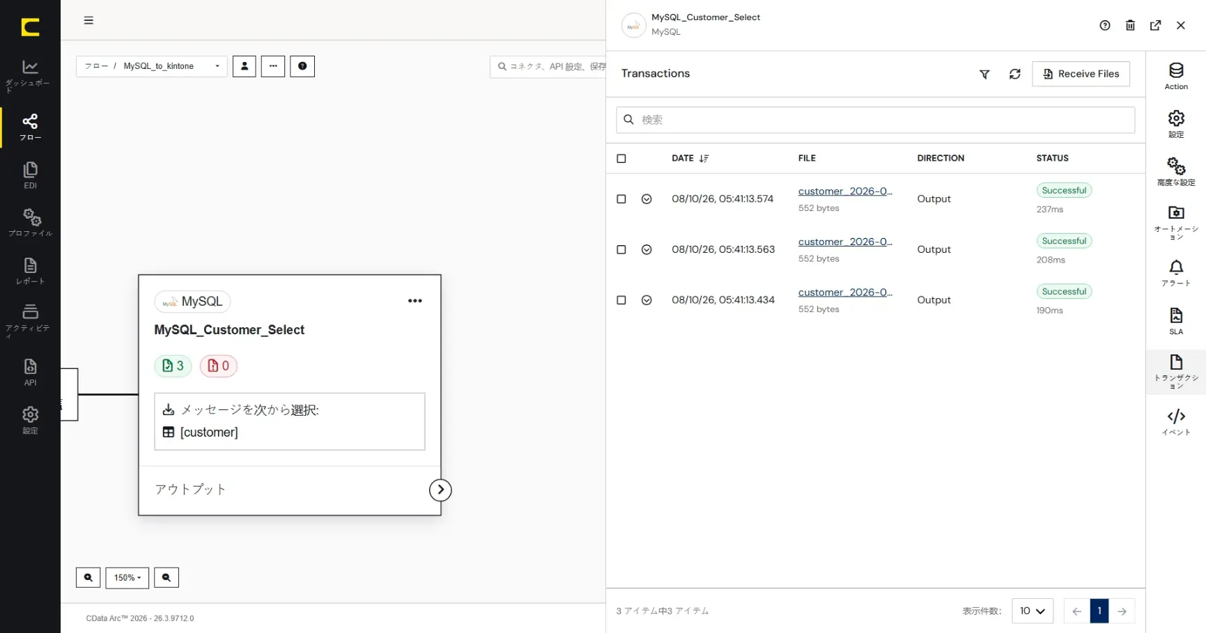The image size is (1206, 633).
Task: Click the Successful status with 237ms
Action: point(1064,190)
